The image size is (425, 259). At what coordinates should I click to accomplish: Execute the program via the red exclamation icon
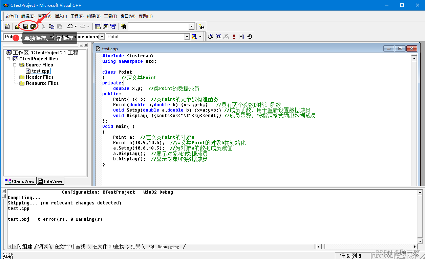click(234, 36)
